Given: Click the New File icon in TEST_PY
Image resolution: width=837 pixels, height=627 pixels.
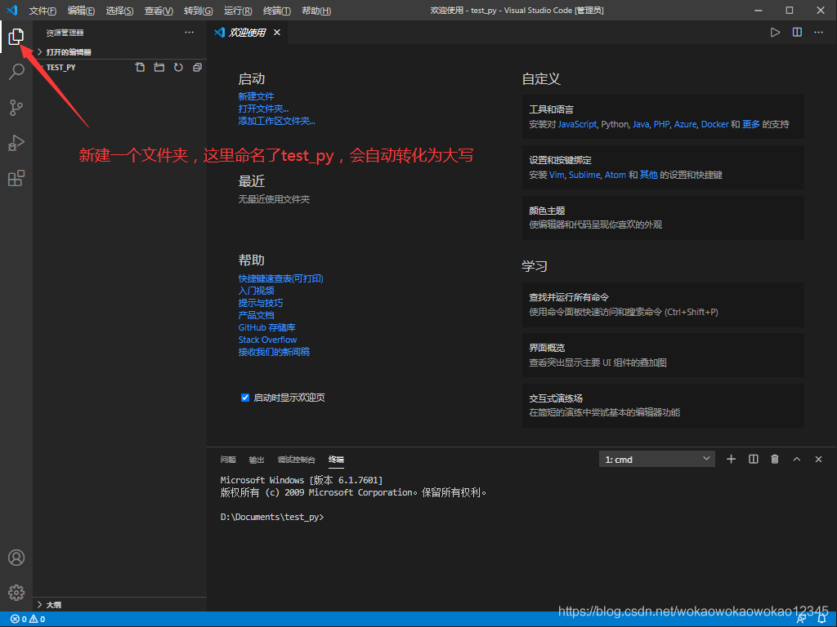Looking at the screenshot, I should tap(140, 67).
